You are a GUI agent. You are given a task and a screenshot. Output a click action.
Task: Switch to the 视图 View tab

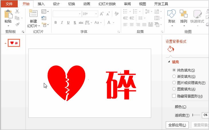click(143, 4)
